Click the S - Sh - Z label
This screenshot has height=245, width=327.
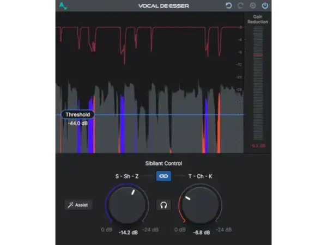pyautogui.click(x=127, y=176)
